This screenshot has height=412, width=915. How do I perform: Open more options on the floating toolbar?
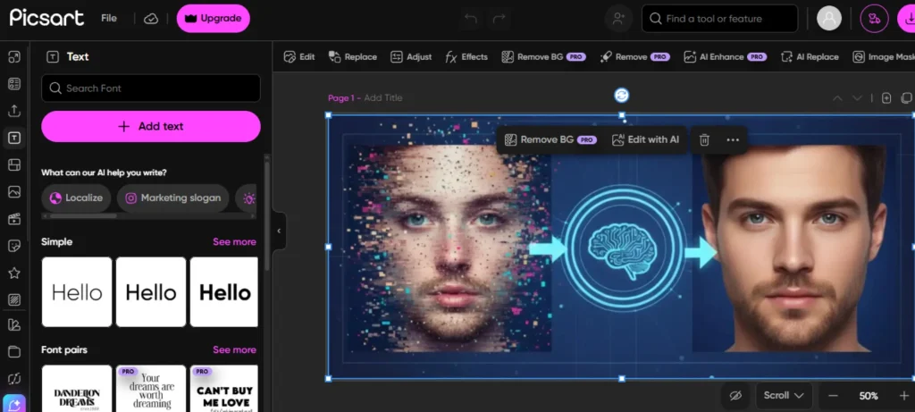733,140
